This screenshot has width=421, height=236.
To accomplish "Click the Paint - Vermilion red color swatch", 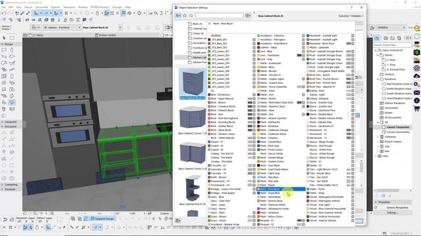I will click(x=259, y=212).
